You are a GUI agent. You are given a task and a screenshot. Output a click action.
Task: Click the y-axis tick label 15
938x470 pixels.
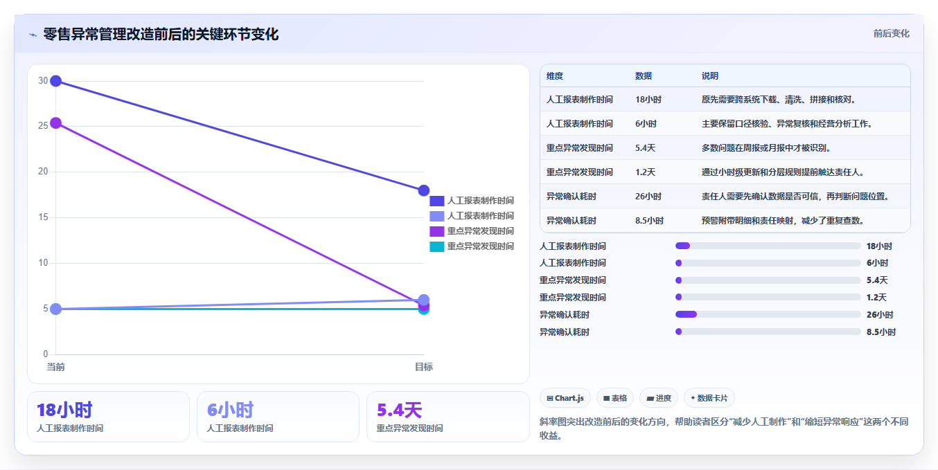43,217
